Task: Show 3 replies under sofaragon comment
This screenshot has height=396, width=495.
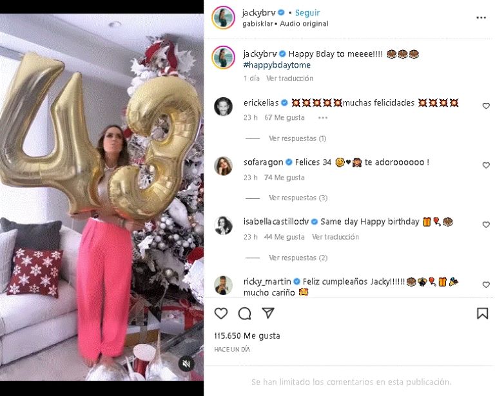Action: [298, 198]
